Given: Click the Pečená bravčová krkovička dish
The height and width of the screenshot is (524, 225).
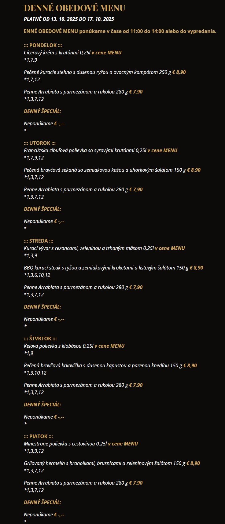Looking at the screenshot, I should pos(103,365).
